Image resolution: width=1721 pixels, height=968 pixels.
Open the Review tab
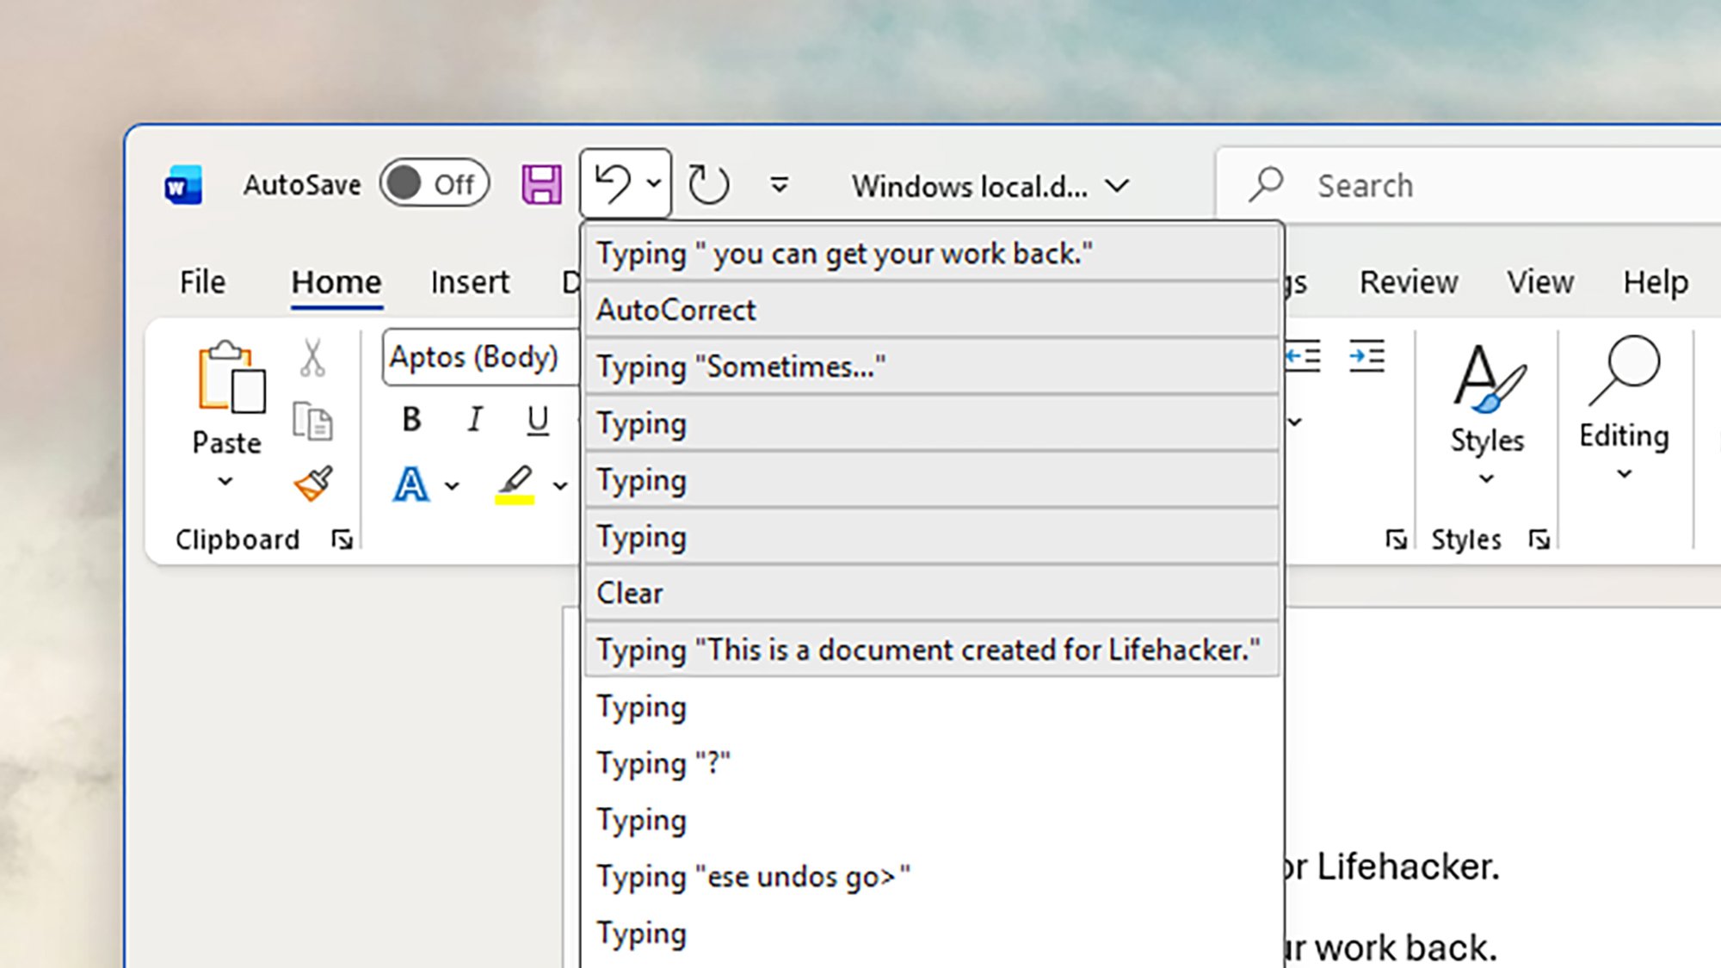(1409, 282)
